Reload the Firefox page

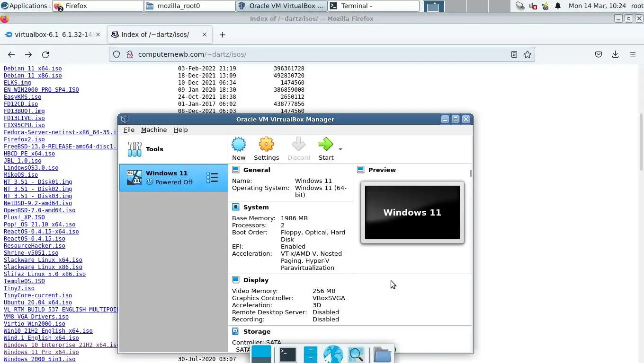coord(45,54)
